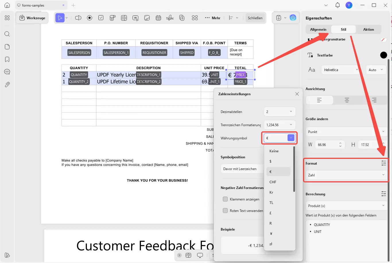Enable Klammern anzeigen checkbox

(x=225, y=199)
